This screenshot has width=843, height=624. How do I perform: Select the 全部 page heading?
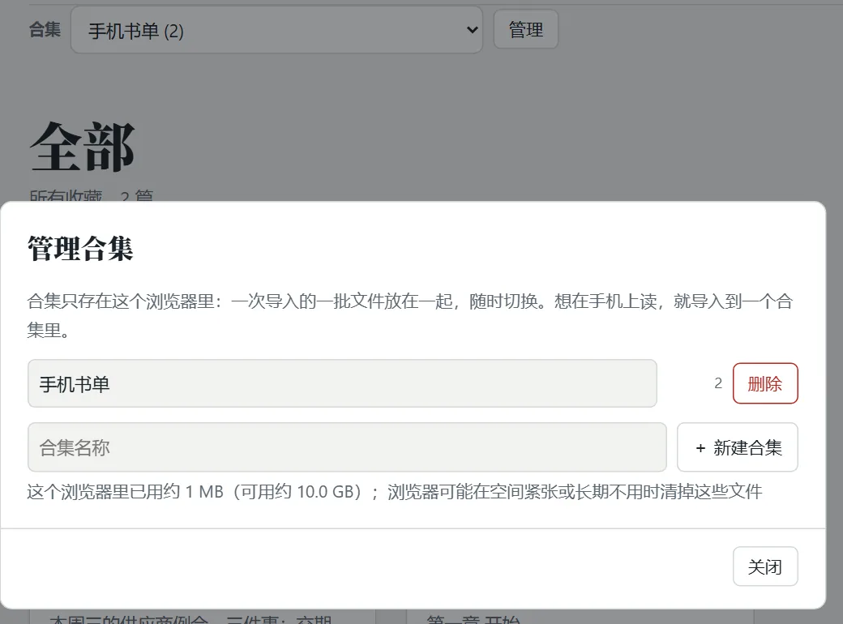point(82,147)
